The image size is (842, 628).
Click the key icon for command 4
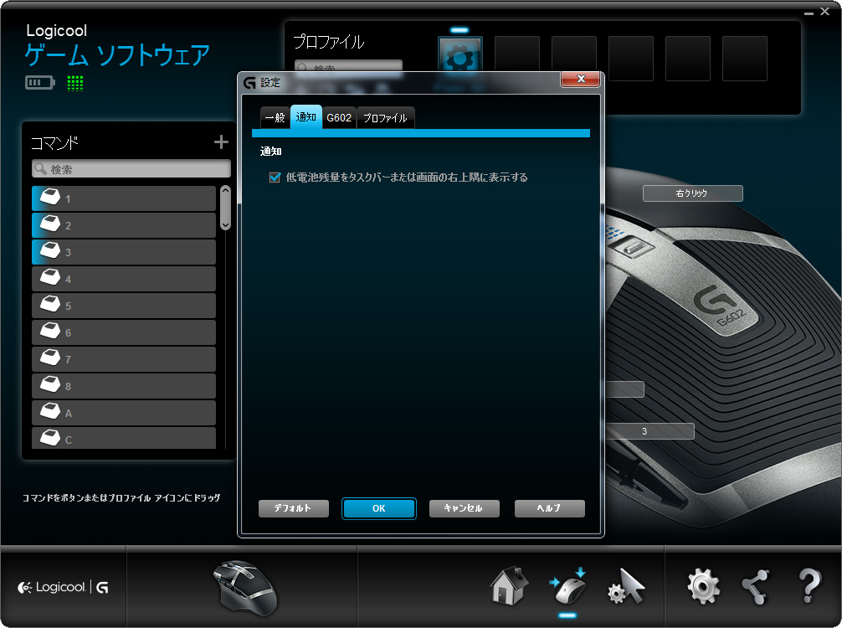pyautogui.click(x=50, y=278)
